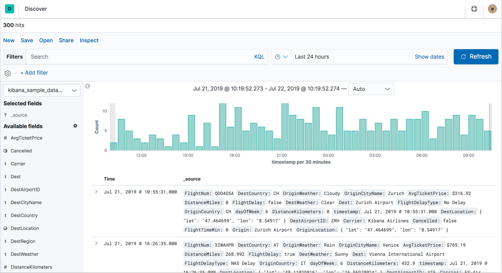Open the help lifebuoy icon
502x273 pixels.
pos(474,9)
